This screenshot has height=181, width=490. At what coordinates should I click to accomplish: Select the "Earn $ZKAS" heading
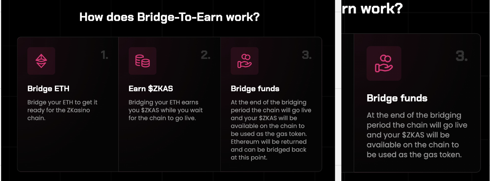(x=151, y=89)
